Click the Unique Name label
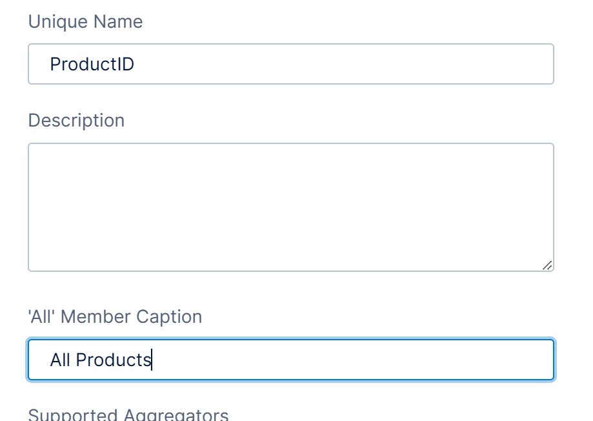The image size is (593, 421). (x=85, y=21)
